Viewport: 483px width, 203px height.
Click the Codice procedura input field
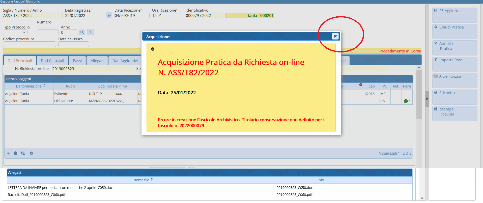[x=29, y=44]
